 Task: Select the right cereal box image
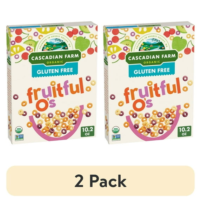coord(149,83)
